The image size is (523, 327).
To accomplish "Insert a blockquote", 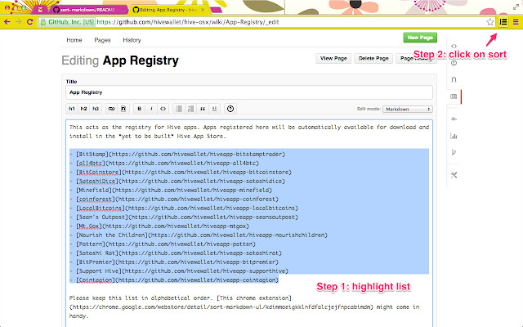I will 203,109.
